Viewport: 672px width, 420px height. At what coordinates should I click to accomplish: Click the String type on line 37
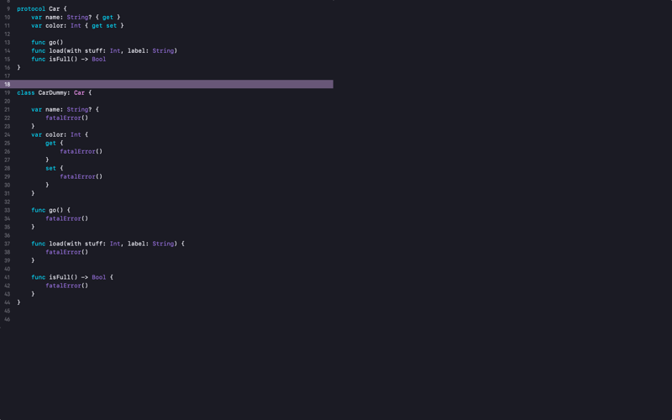point(163,244)
